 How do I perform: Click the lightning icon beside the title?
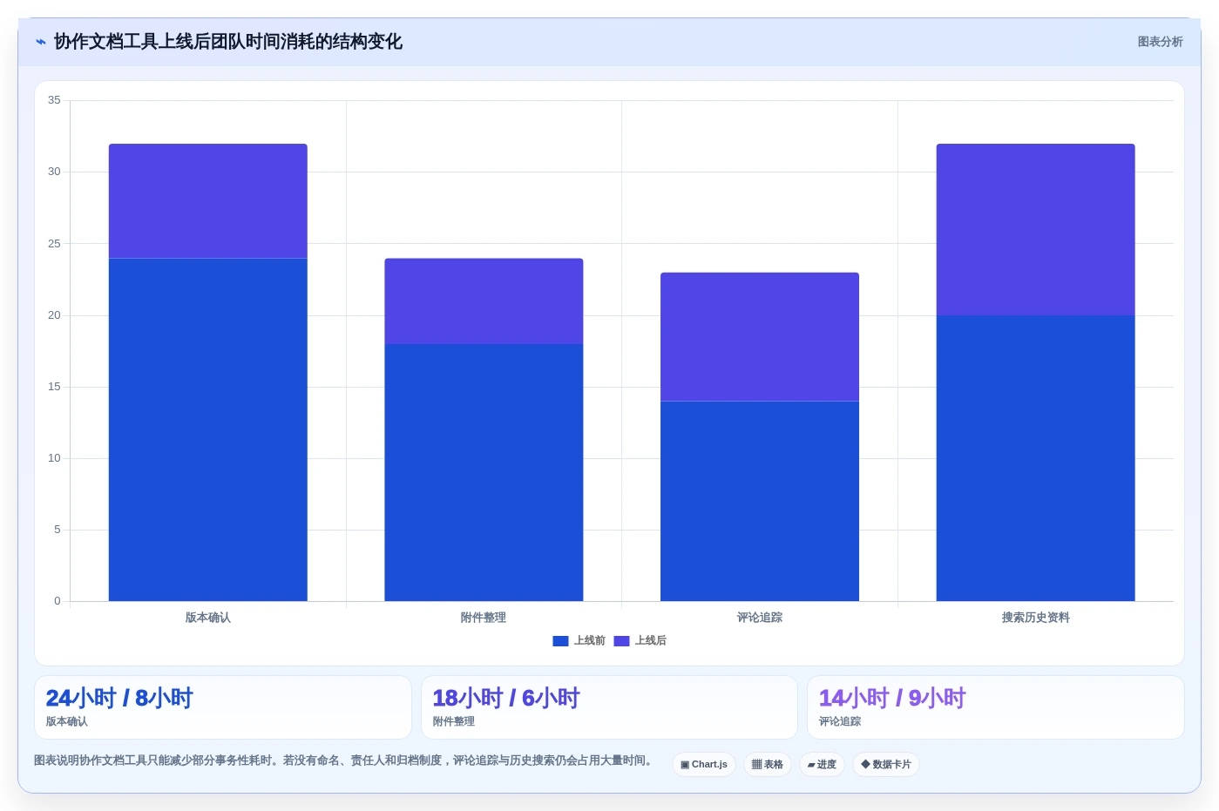point(41,42)
